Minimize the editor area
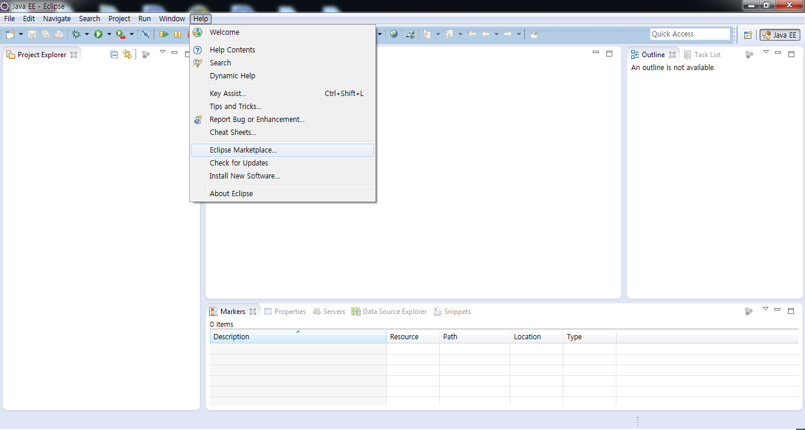The width and height of the screenshot is (805, 430). tap(596, 52)
